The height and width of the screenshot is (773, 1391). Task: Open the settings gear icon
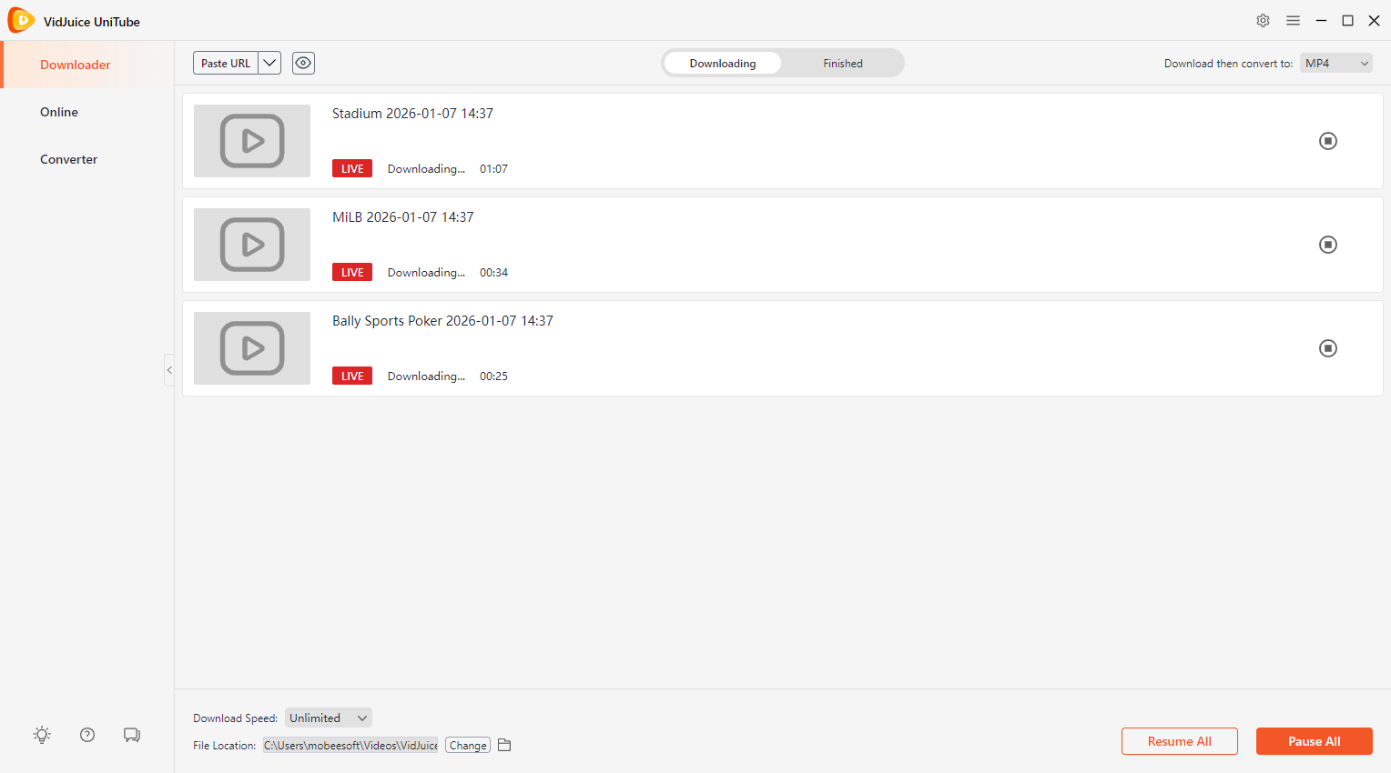tap(1263, 21)
